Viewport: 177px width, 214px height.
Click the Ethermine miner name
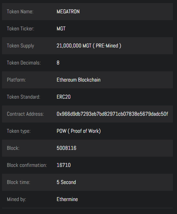(67, 199)
